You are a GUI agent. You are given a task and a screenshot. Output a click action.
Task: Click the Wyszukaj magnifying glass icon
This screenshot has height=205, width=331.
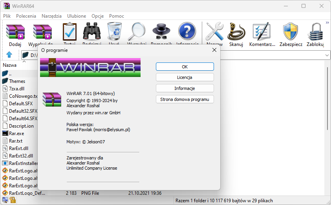pos(137,31)
